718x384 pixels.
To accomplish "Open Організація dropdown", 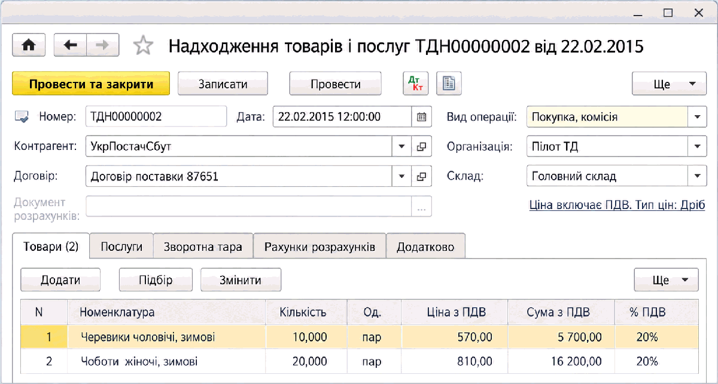I will pos(697,146).
